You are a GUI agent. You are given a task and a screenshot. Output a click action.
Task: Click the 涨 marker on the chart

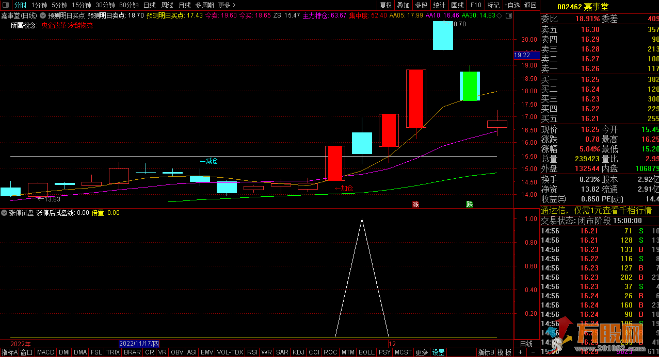415,204
